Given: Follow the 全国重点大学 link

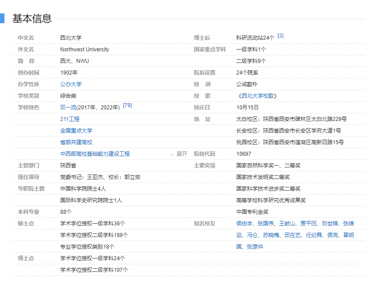Looking at the screenshot, I should pos(76,131).
